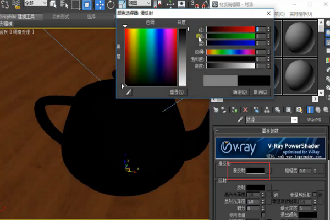Open the 全部 selection filter dropdown
The image size is (330, 220).
(x=35, y=3)
